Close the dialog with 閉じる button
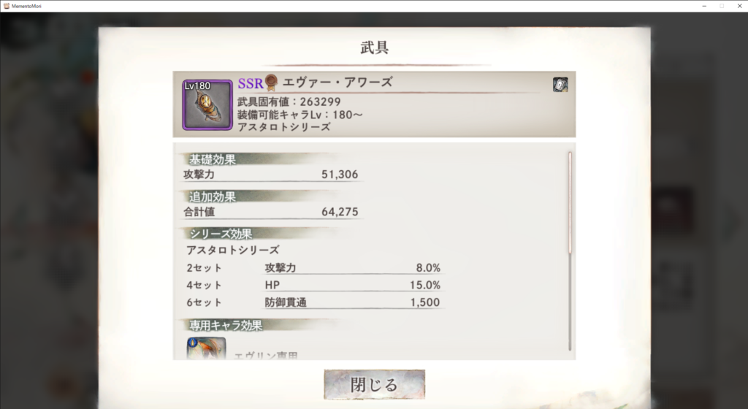The image size is (748, 409). pyautogui.click(x=375, y=384)
